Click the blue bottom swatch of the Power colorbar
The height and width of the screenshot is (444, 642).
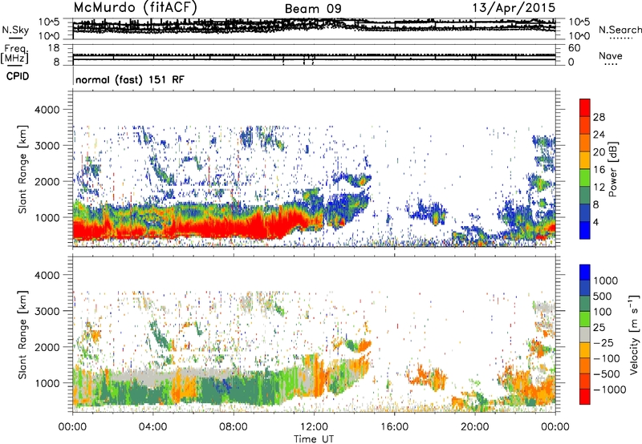point(585,231)
